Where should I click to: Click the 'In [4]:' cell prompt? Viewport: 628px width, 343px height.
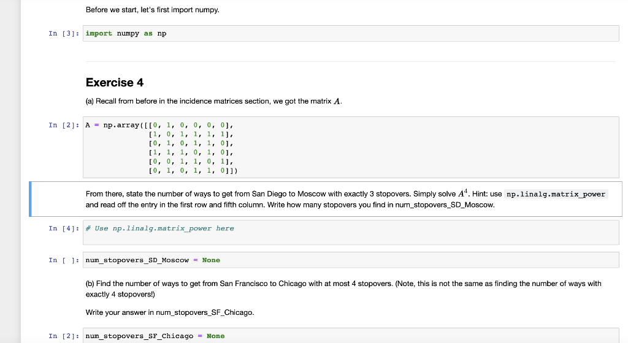tap(64, 228)
